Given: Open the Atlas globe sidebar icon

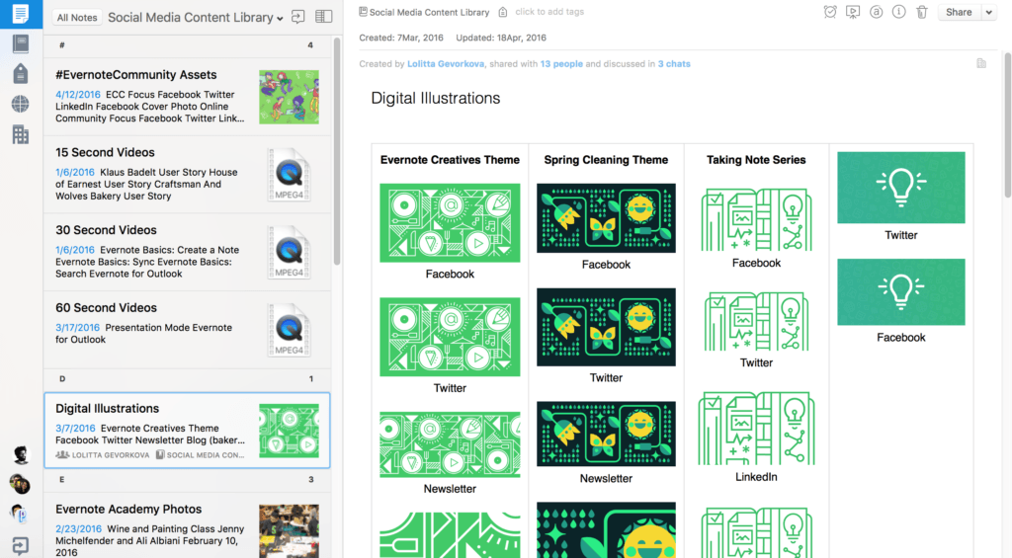Looking at the screenshot, I should [21, 104].
